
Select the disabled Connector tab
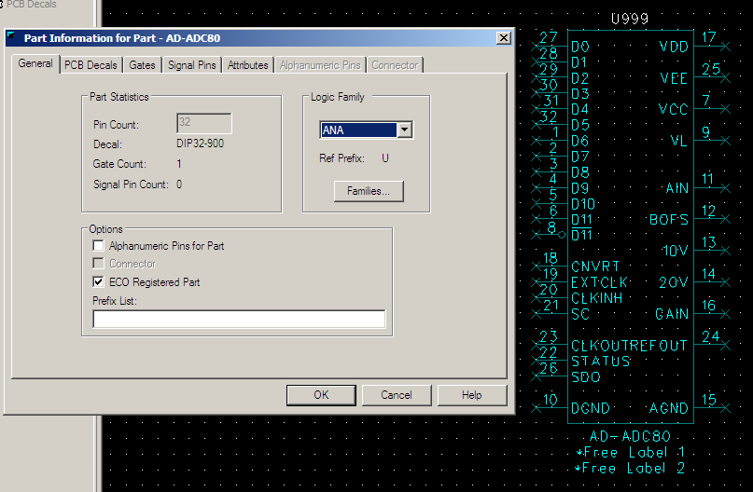coord(395,65)
